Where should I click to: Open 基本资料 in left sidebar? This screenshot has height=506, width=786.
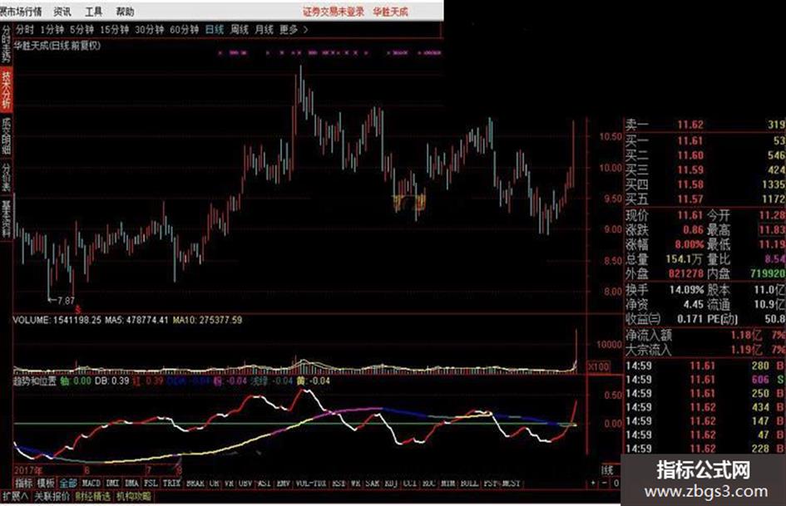[6, 219]
